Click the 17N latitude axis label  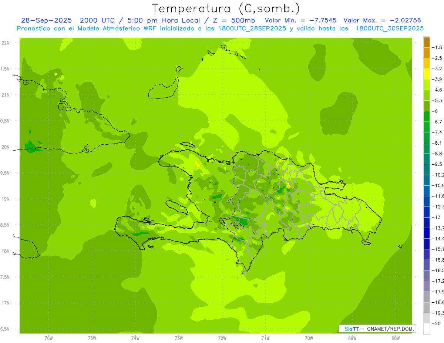coord(6,303)
